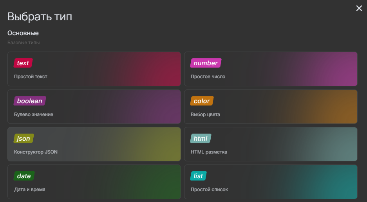Screen dimensions: 367x202
Task: Close the "Выбрать тип" dialog
Action: [x=359, y=8]
